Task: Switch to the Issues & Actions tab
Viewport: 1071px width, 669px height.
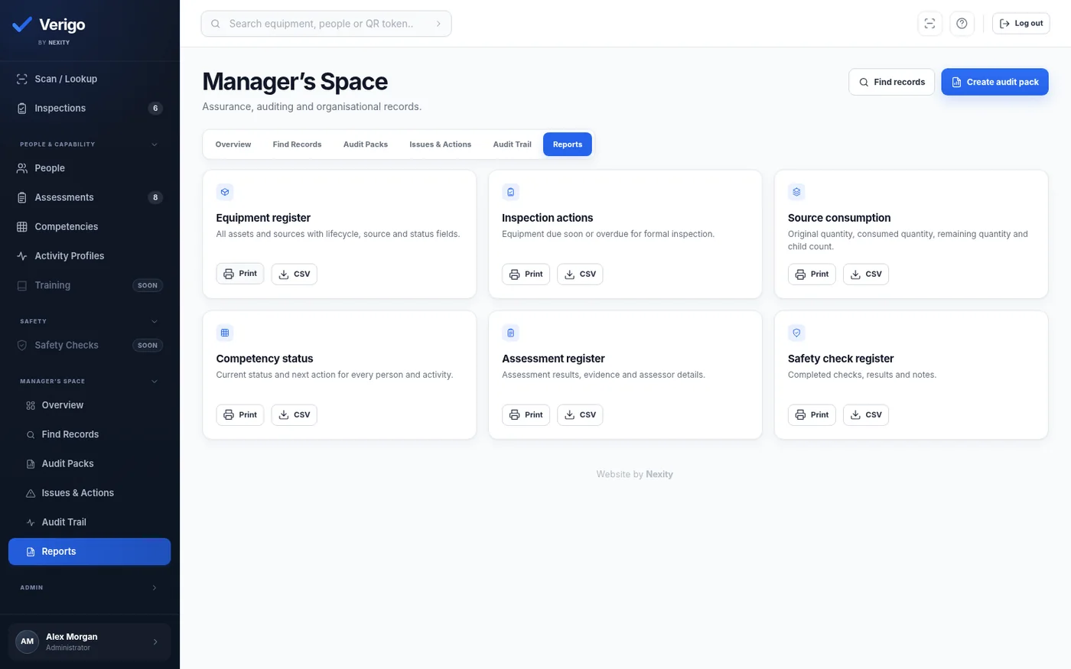Action: tap(440, 145)
